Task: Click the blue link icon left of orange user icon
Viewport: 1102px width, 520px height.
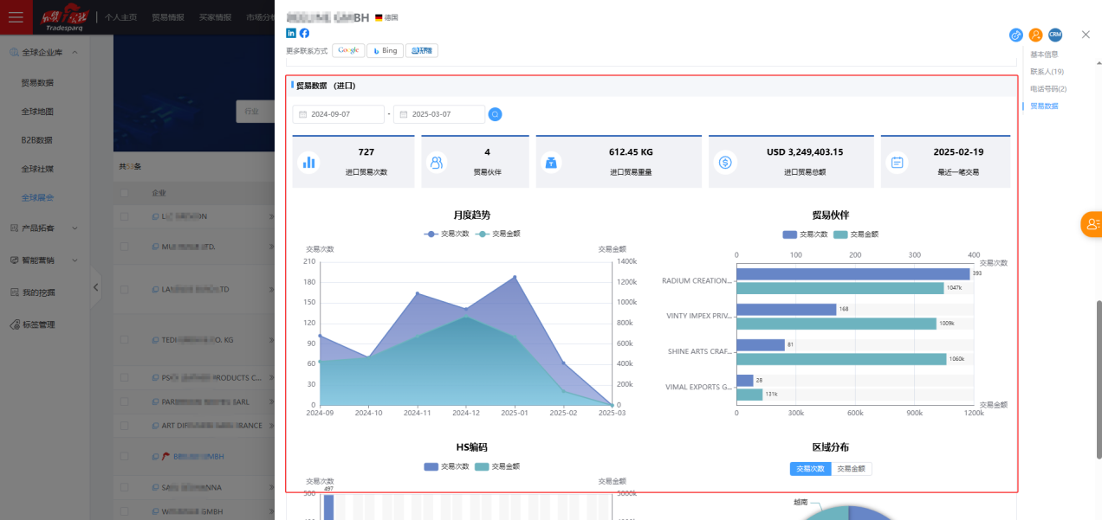Action: pyautogui.click(x=1016, y=35)
